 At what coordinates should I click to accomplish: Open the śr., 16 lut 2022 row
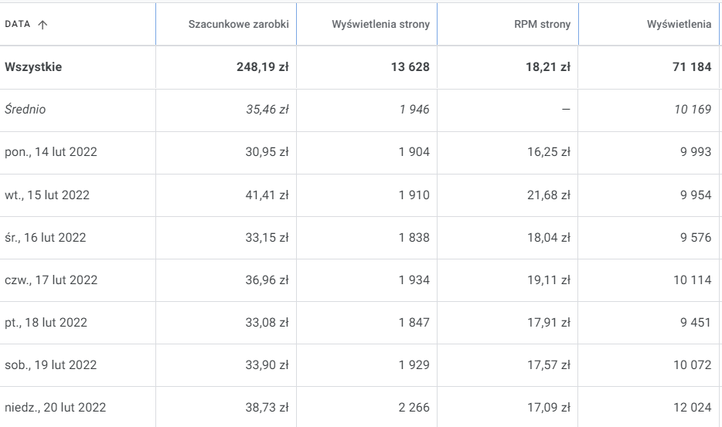tap(46, 237)
